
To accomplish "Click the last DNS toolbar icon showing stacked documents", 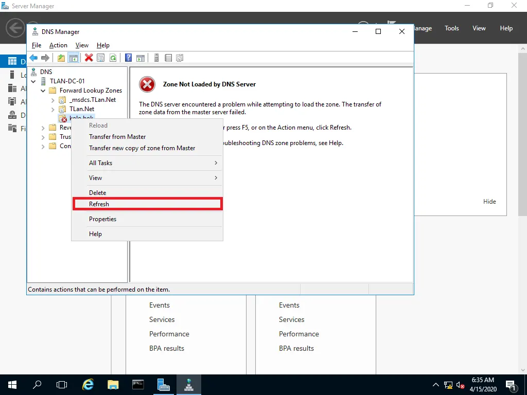I will [180, 58].
